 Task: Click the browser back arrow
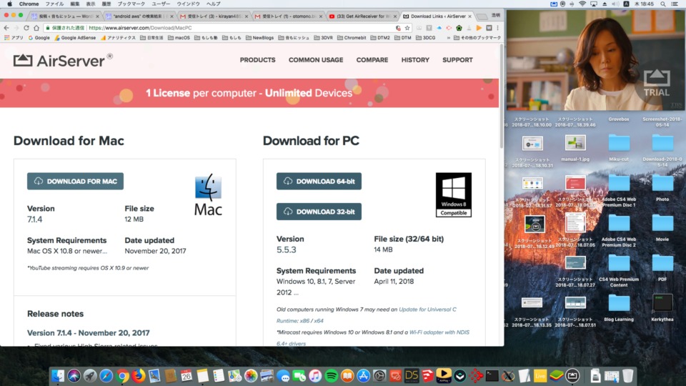pyautogui.click(x=6, y=28)
